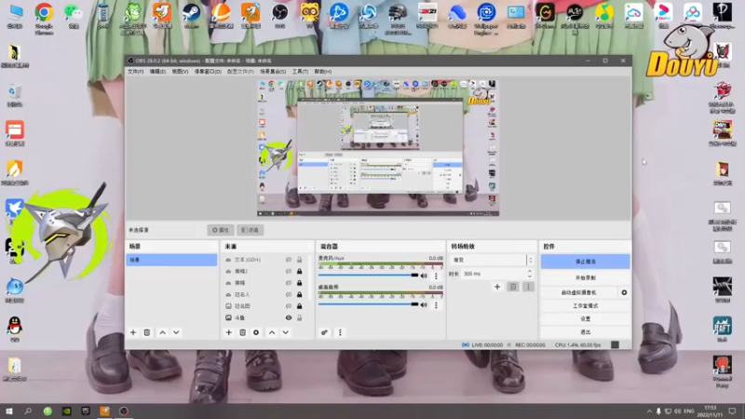The image size is (745, 419).
Task: Click the 开始录制 start recording button
Action: 586,277
